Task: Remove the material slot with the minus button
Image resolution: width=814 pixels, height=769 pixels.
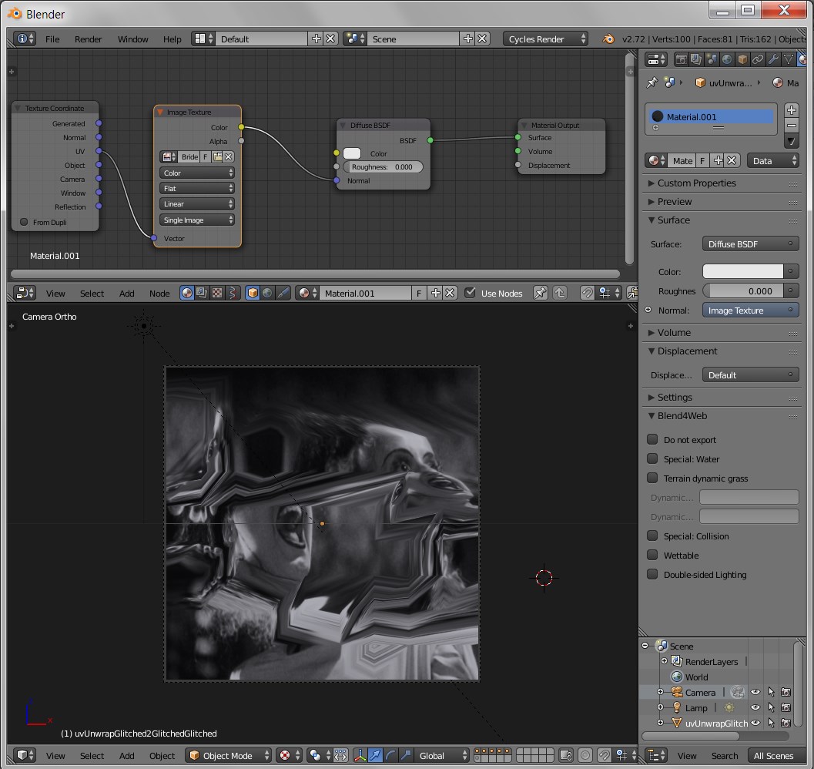Action: [x=791, y=126]
